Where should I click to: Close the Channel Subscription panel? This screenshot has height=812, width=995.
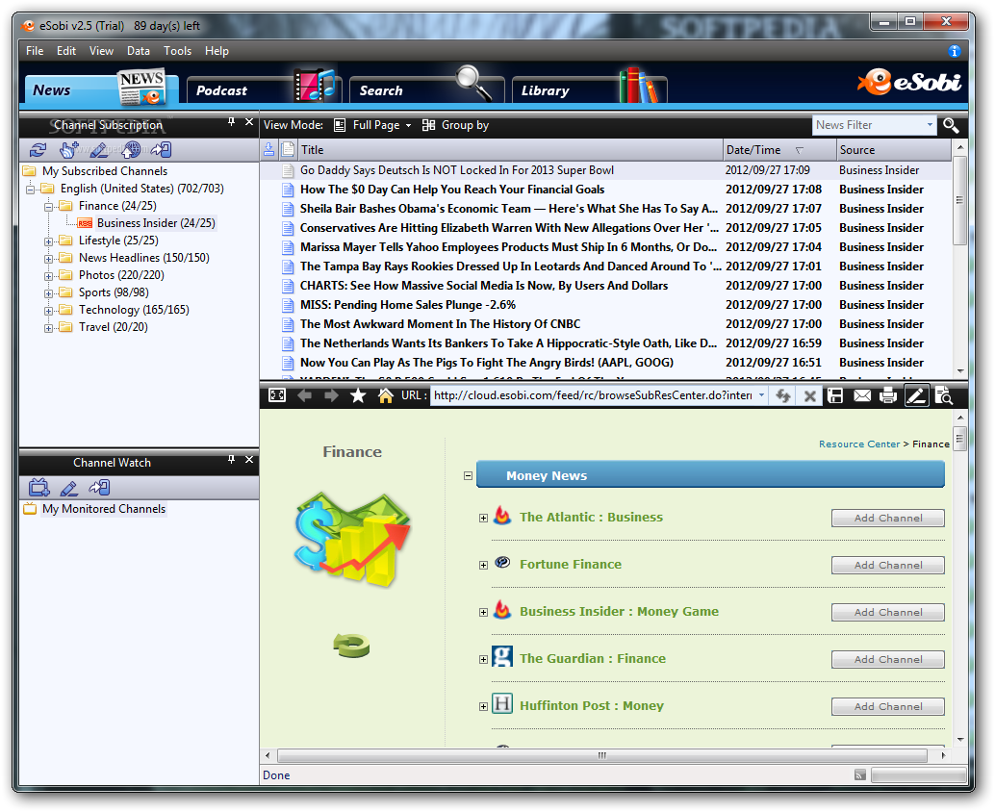[x=249, y=122]
